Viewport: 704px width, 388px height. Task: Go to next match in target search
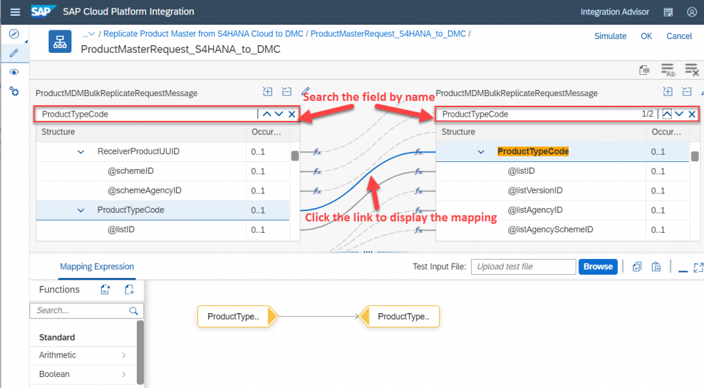tap(679, 115)
